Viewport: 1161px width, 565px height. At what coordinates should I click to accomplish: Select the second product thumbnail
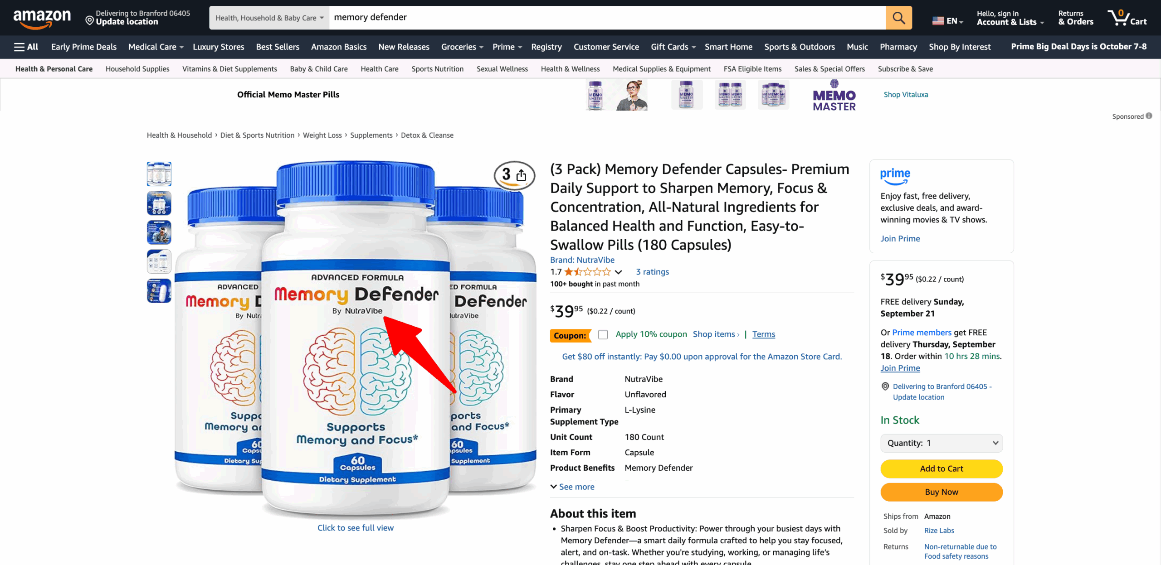click(x=159, y=203)
